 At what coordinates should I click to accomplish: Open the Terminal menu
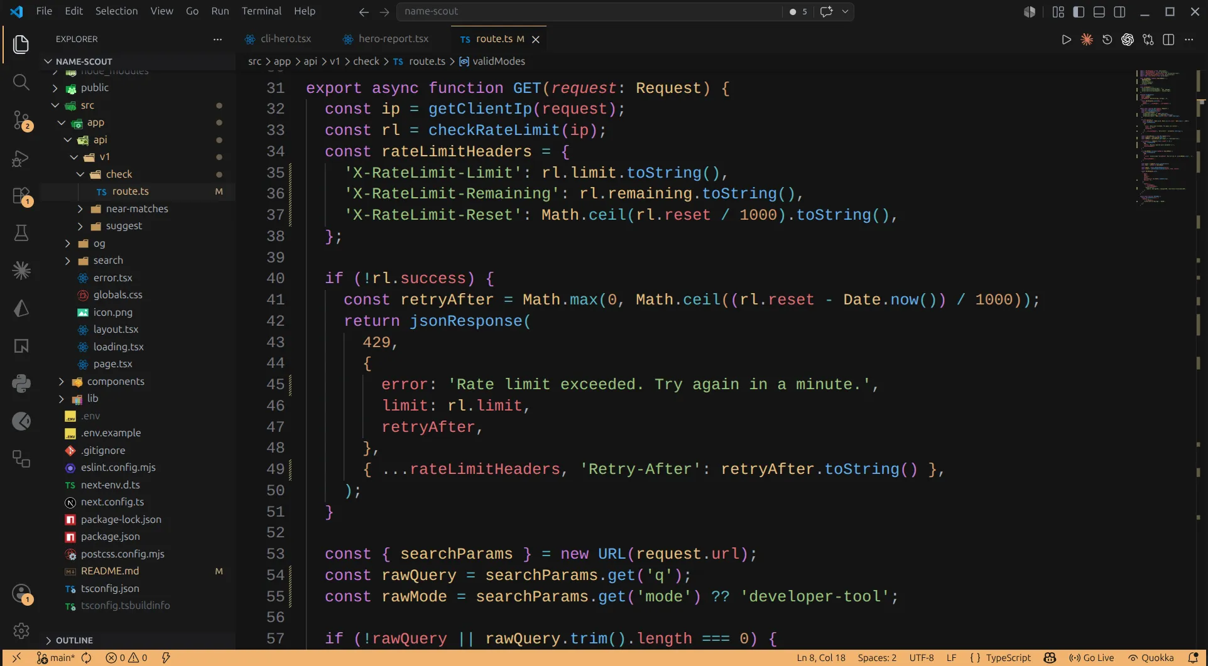(x=261, y=11)
